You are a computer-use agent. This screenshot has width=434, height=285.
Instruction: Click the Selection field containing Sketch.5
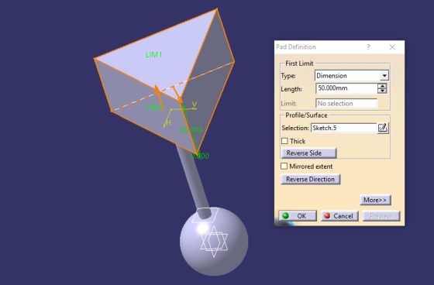click(344, 128)
